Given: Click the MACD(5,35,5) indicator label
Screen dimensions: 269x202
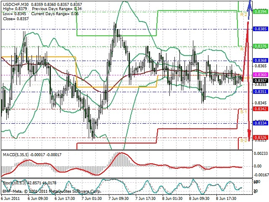Looking at the screenshot, I should pos(16,155).
